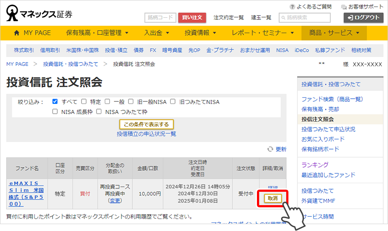Click the red 買い注文 button

pyautogui.click(x=192, y=18)
